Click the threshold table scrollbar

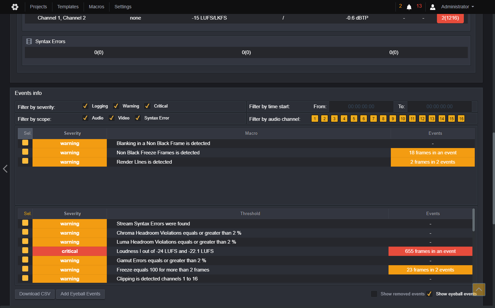(x=473, y=220)
